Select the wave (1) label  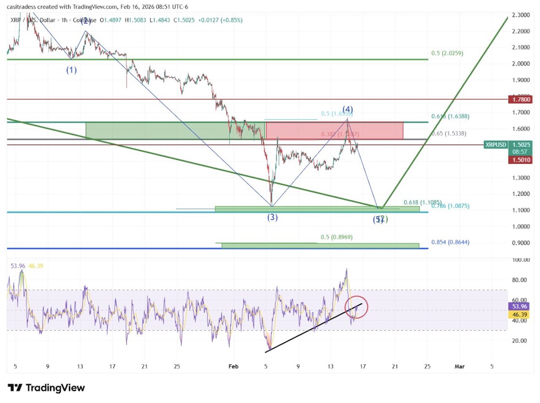coord(71,70)
